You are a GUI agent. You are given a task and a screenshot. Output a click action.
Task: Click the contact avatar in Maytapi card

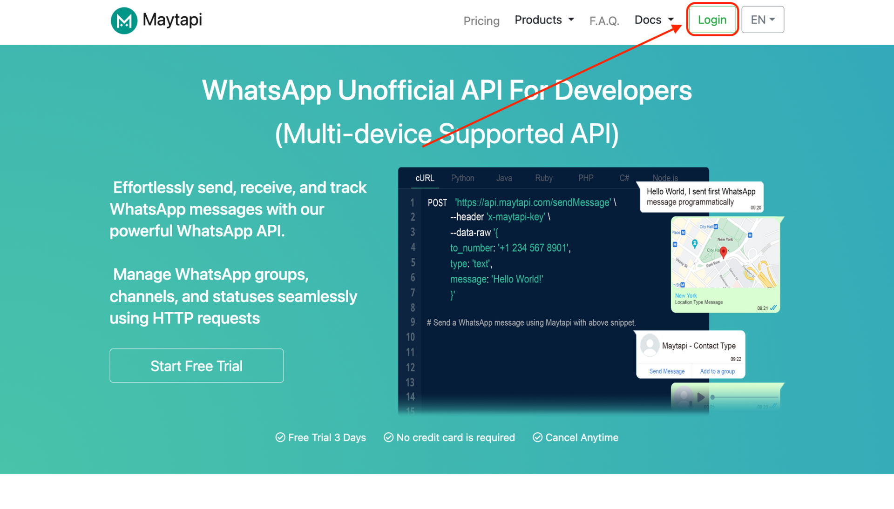pos(650,345)
